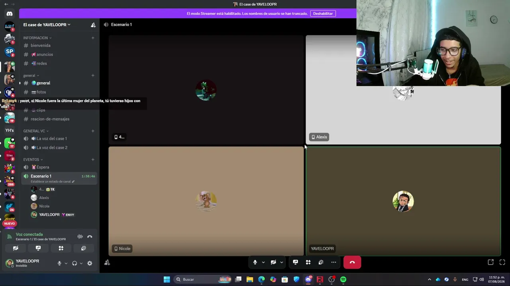This screenshot has width=510, height=286.
Task: Add a channel to EVENTOS category
Action: 93,160
